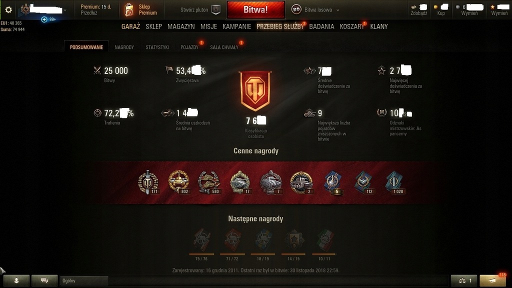Click the platoon shield icon
The width and height of the screenshot is (512, 288).
pos(216,10)
